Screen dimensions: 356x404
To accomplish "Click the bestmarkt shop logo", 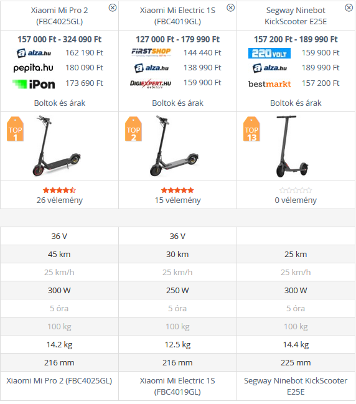I will (x=269, y=84).
